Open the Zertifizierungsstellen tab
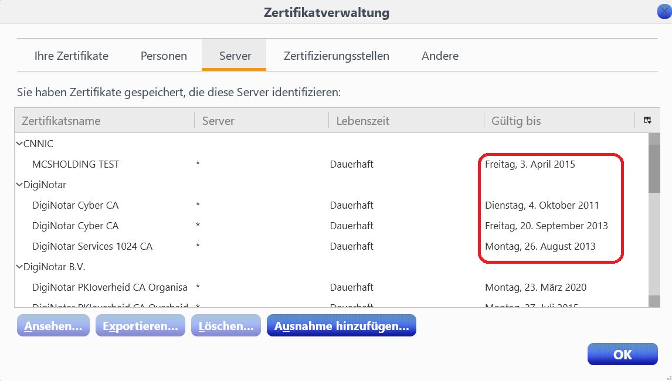This screenshot has width=672, height=381. (337, 56)
